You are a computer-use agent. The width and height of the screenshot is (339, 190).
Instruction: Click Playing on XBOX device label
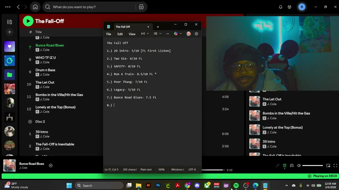click(x=325, y=176)
